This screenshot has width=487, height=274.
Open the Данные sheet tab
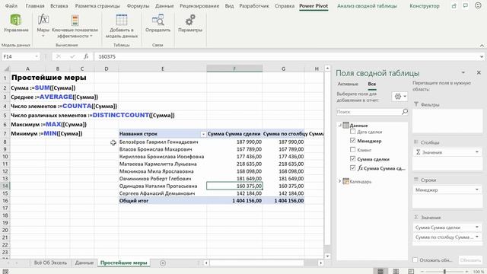(x=84, y=263)
